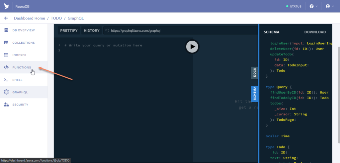
Task: Open Shell in the sidebar
Action: pyautogui.click(x=24, y=80)
